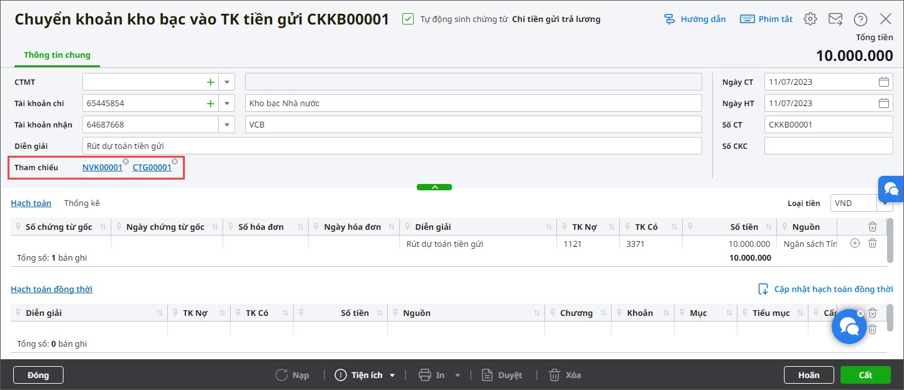Pin the Số chứng từ gốc column
This screenshot has width=904, height=390.
point(18,227)
